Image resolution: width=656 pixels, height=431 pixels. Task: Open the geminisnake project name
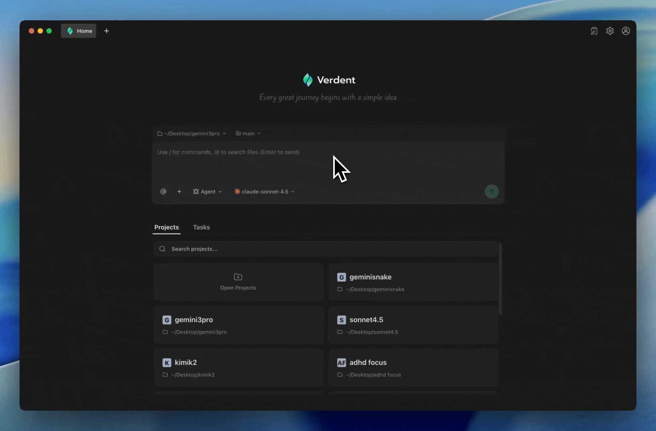pos(370,277)
